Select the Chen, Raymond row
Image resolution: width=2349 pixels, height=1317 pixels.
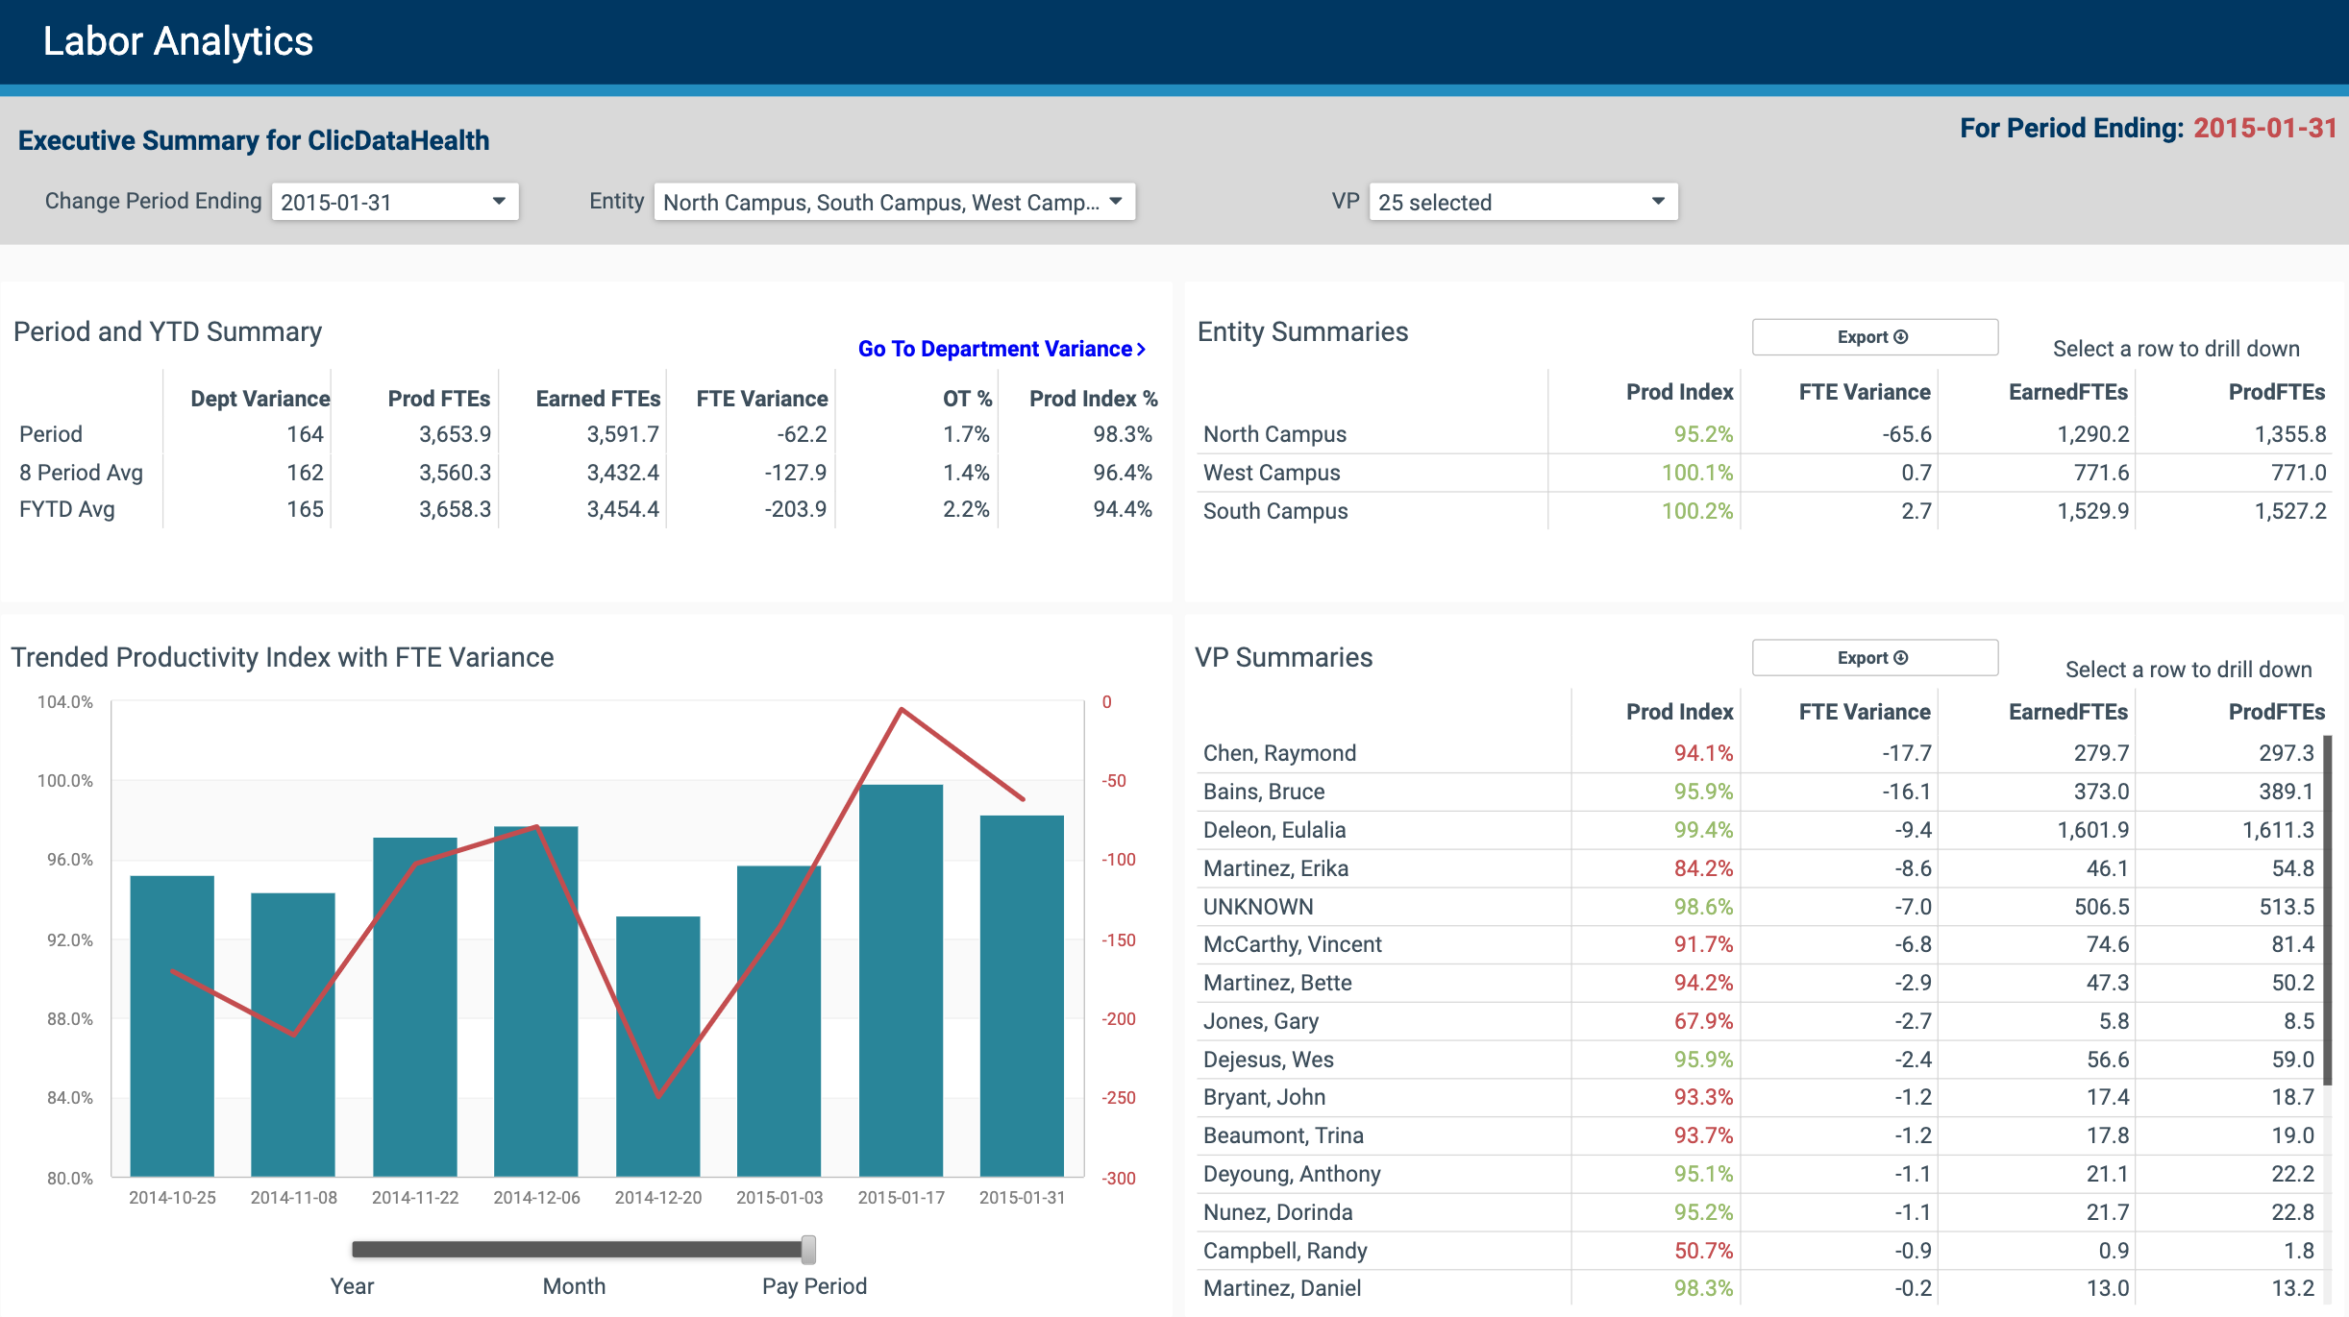click(x=1759, y=753)
